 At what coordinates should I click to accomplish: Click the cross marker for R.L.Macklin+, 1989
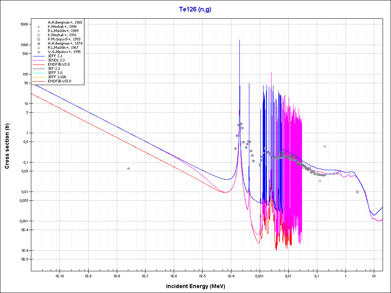click(39, 31)
